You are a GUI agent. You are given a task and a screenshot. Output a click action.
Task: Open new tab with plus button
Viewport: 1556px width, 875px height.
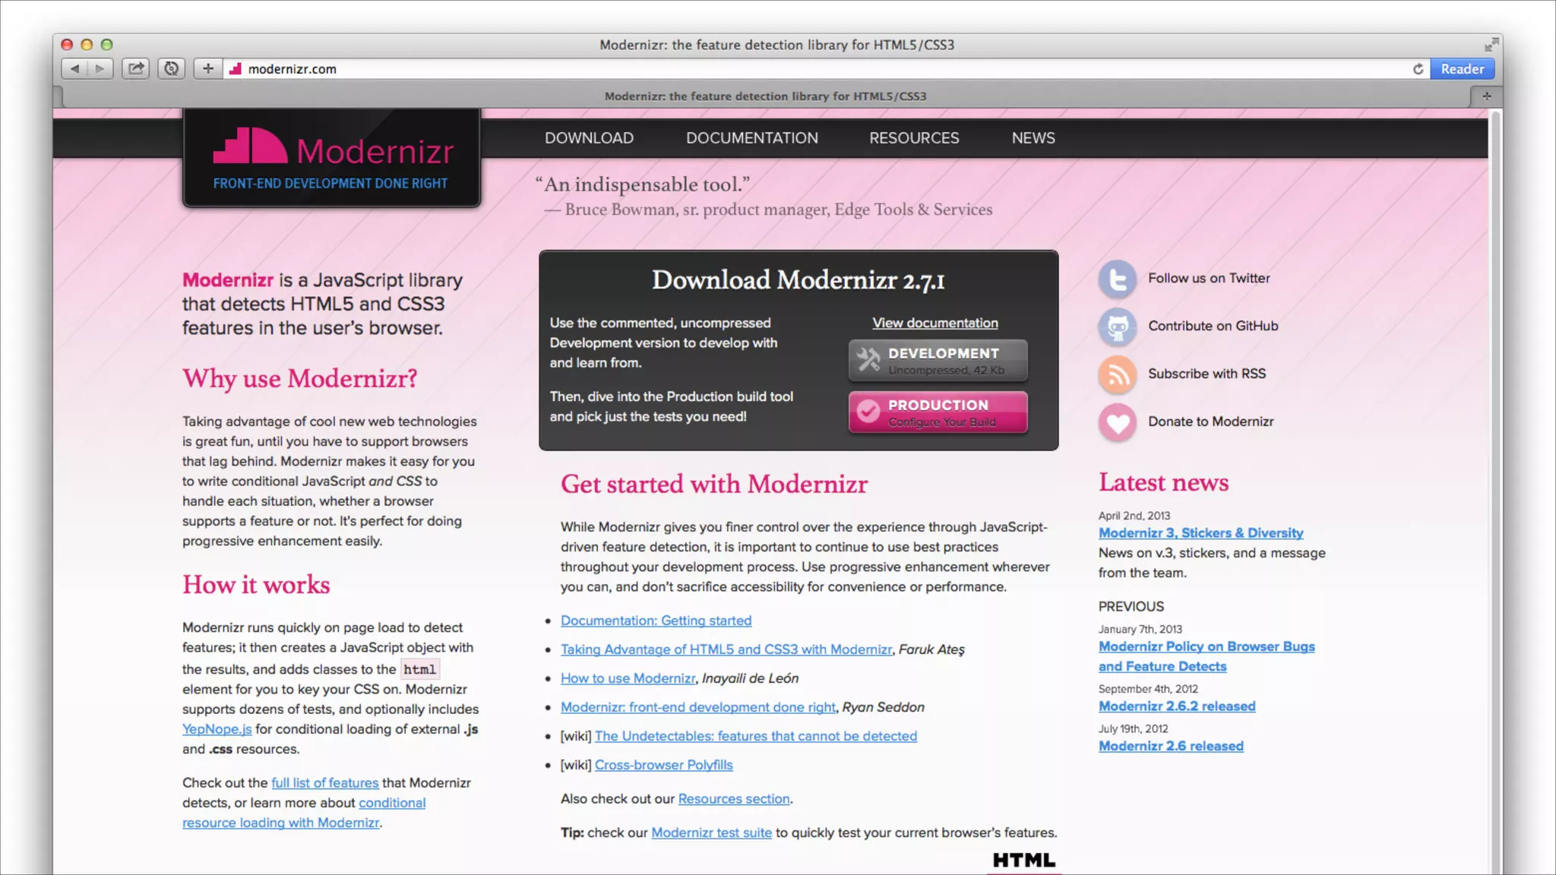pos(1486,96)
